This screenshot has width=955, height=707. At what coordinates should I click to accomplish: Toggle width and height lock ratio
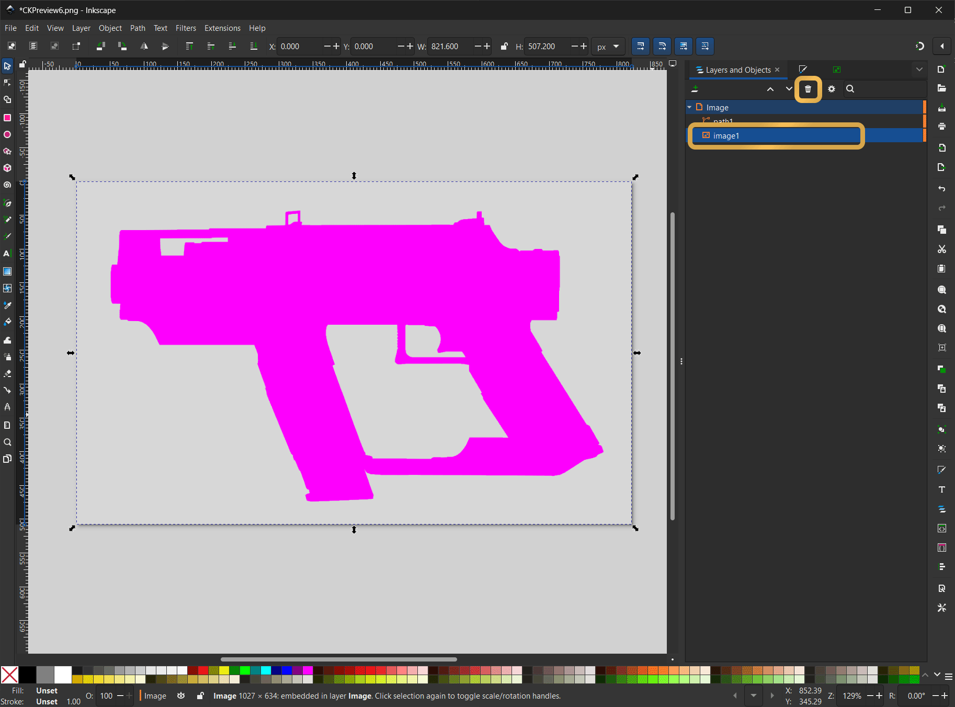coord(504,46)
